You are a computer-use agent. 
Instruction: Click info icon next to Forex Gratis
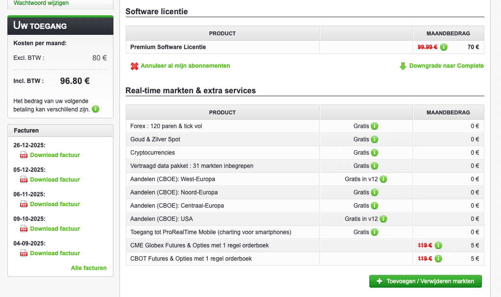coord(375,126)
